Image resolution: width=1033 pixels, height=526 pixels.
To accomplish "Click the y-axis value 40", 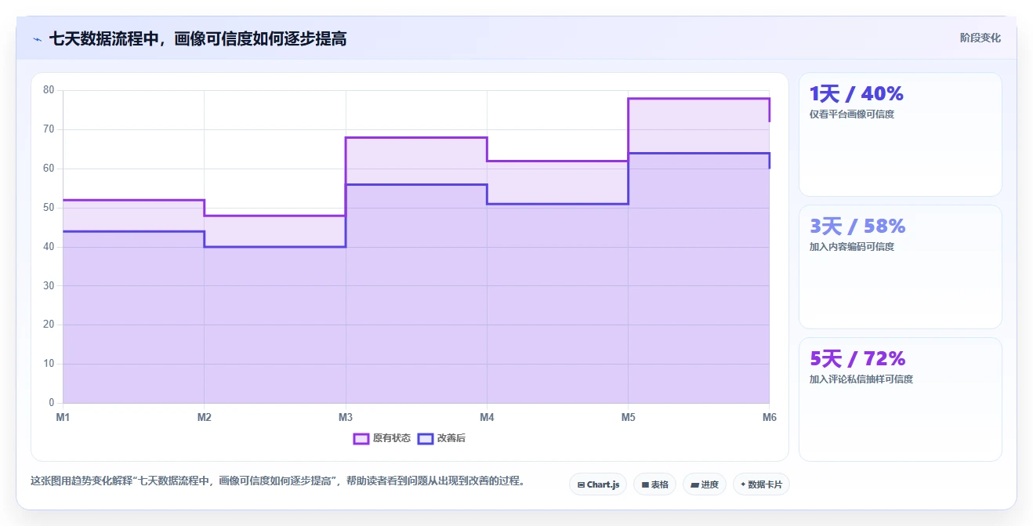I will tap(49, 247).
